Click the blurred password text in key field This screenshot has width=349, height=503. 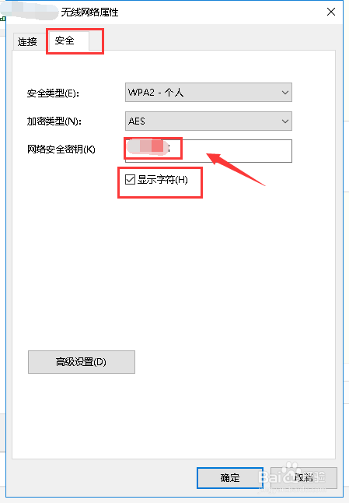click(x=148, y=148)
